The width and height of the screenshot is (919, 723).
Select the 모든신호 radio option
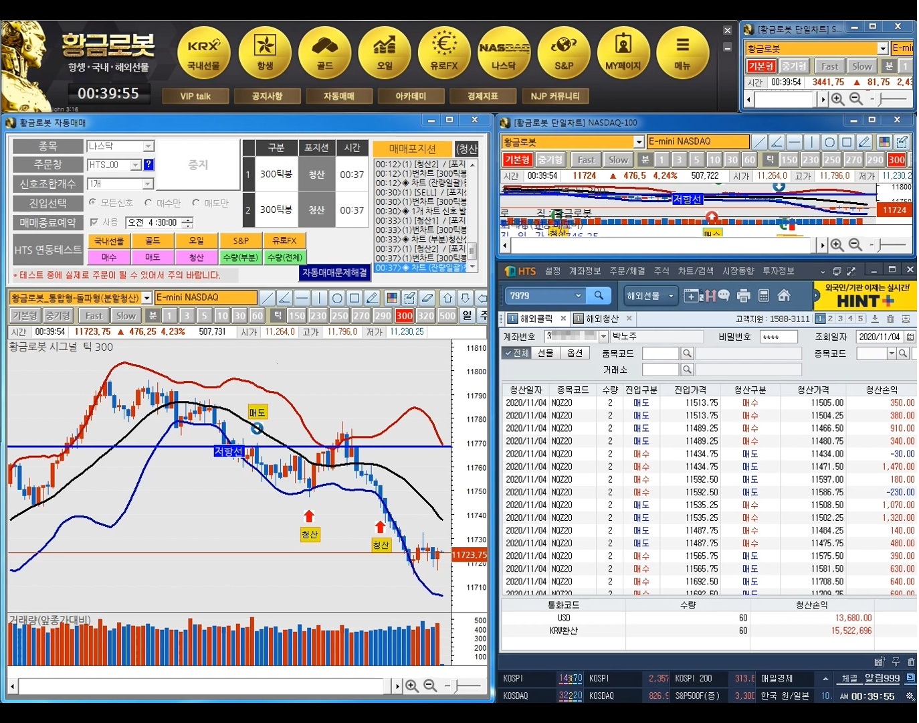(111, 202)
